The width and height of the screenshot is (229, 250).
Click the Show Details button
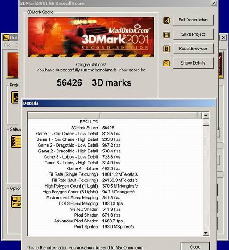coord(193,63)
